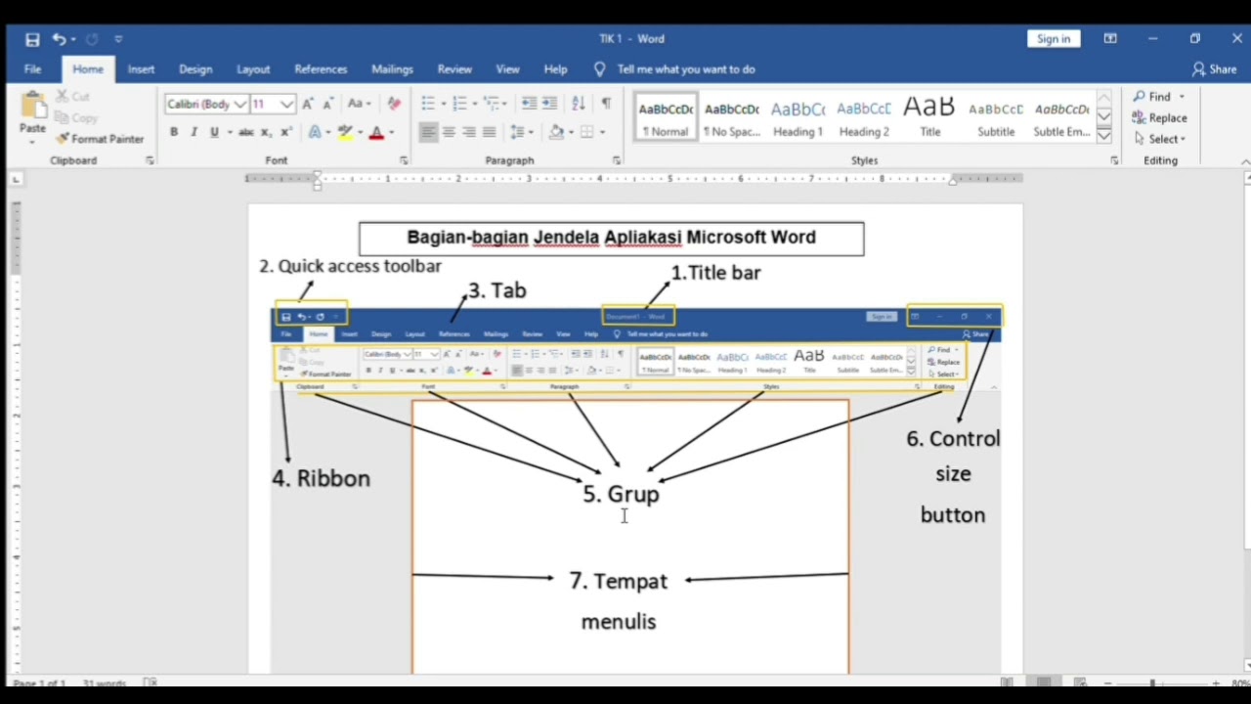
Task: Set paragraph alignment to center
Action: click(x=449, y=132)
